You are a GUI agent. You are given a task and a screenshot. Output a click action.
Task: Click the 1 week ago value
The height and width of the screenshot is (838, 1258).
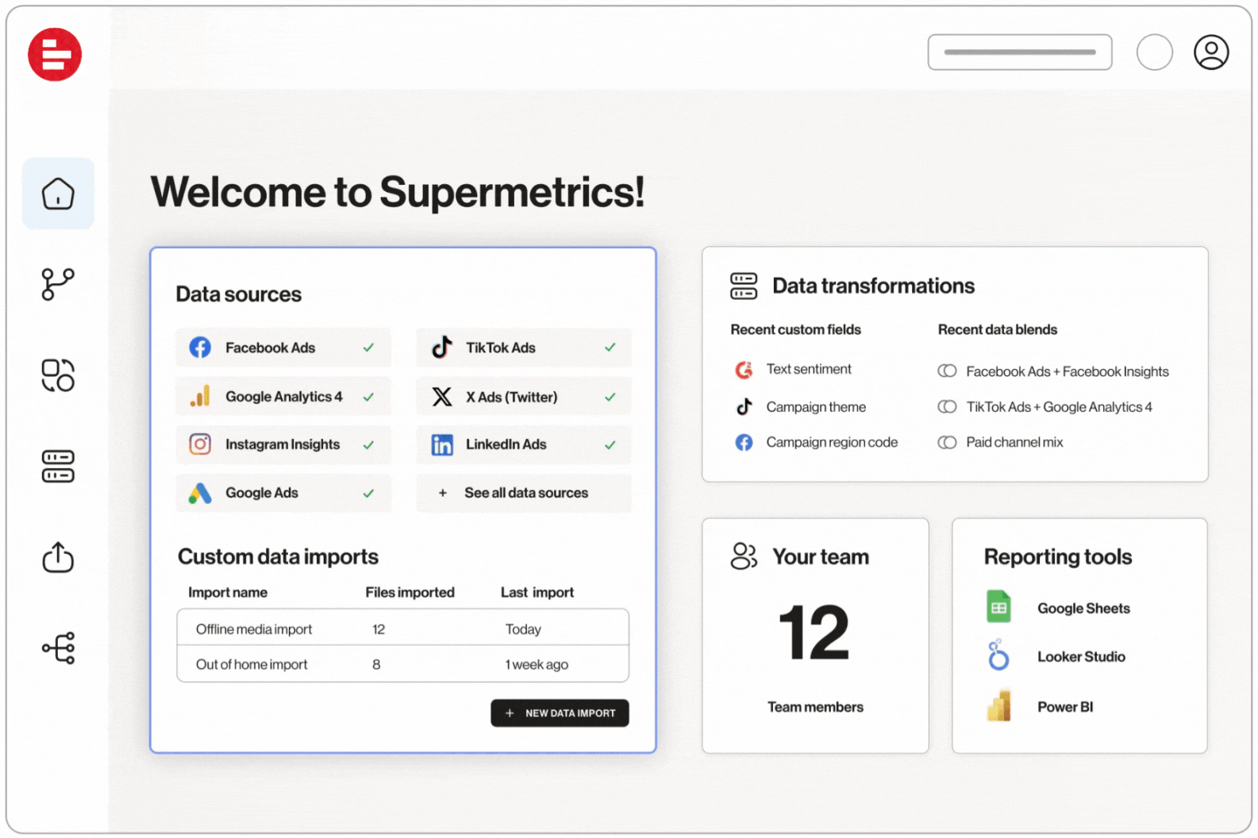pos(537,664)
